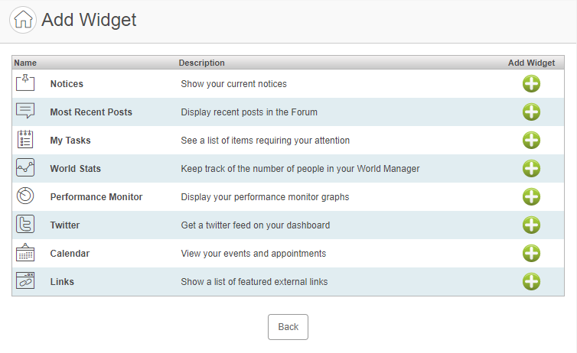Screen dimensions: 577x353
Task: Add the Calendar widget
Action: 531,254
